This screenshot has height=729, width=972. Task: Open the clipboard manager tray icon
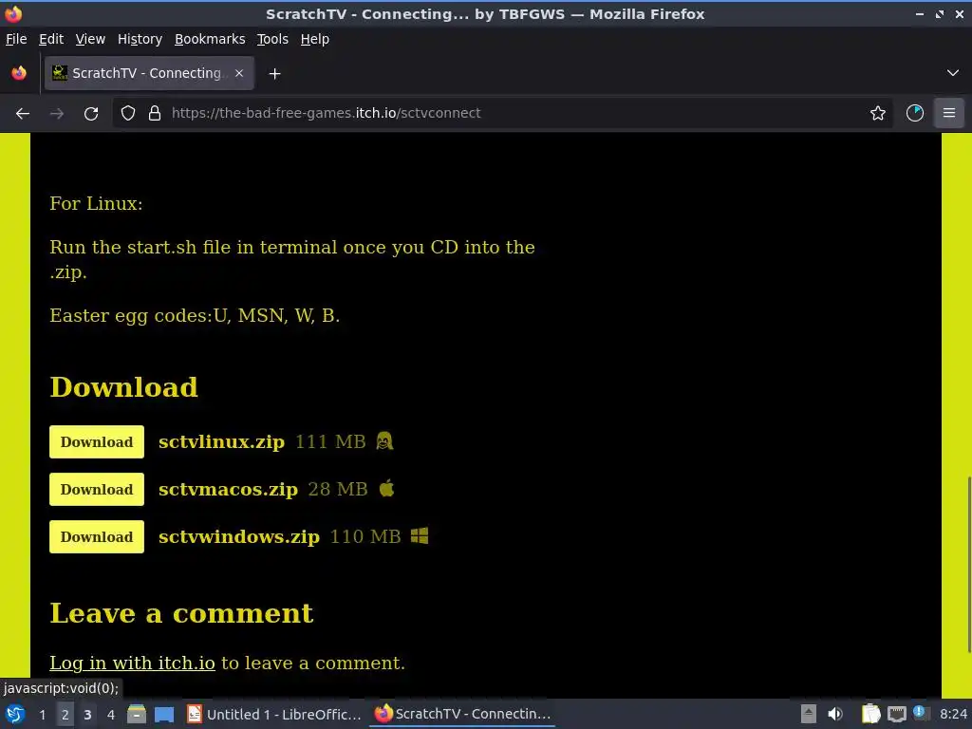871,714
